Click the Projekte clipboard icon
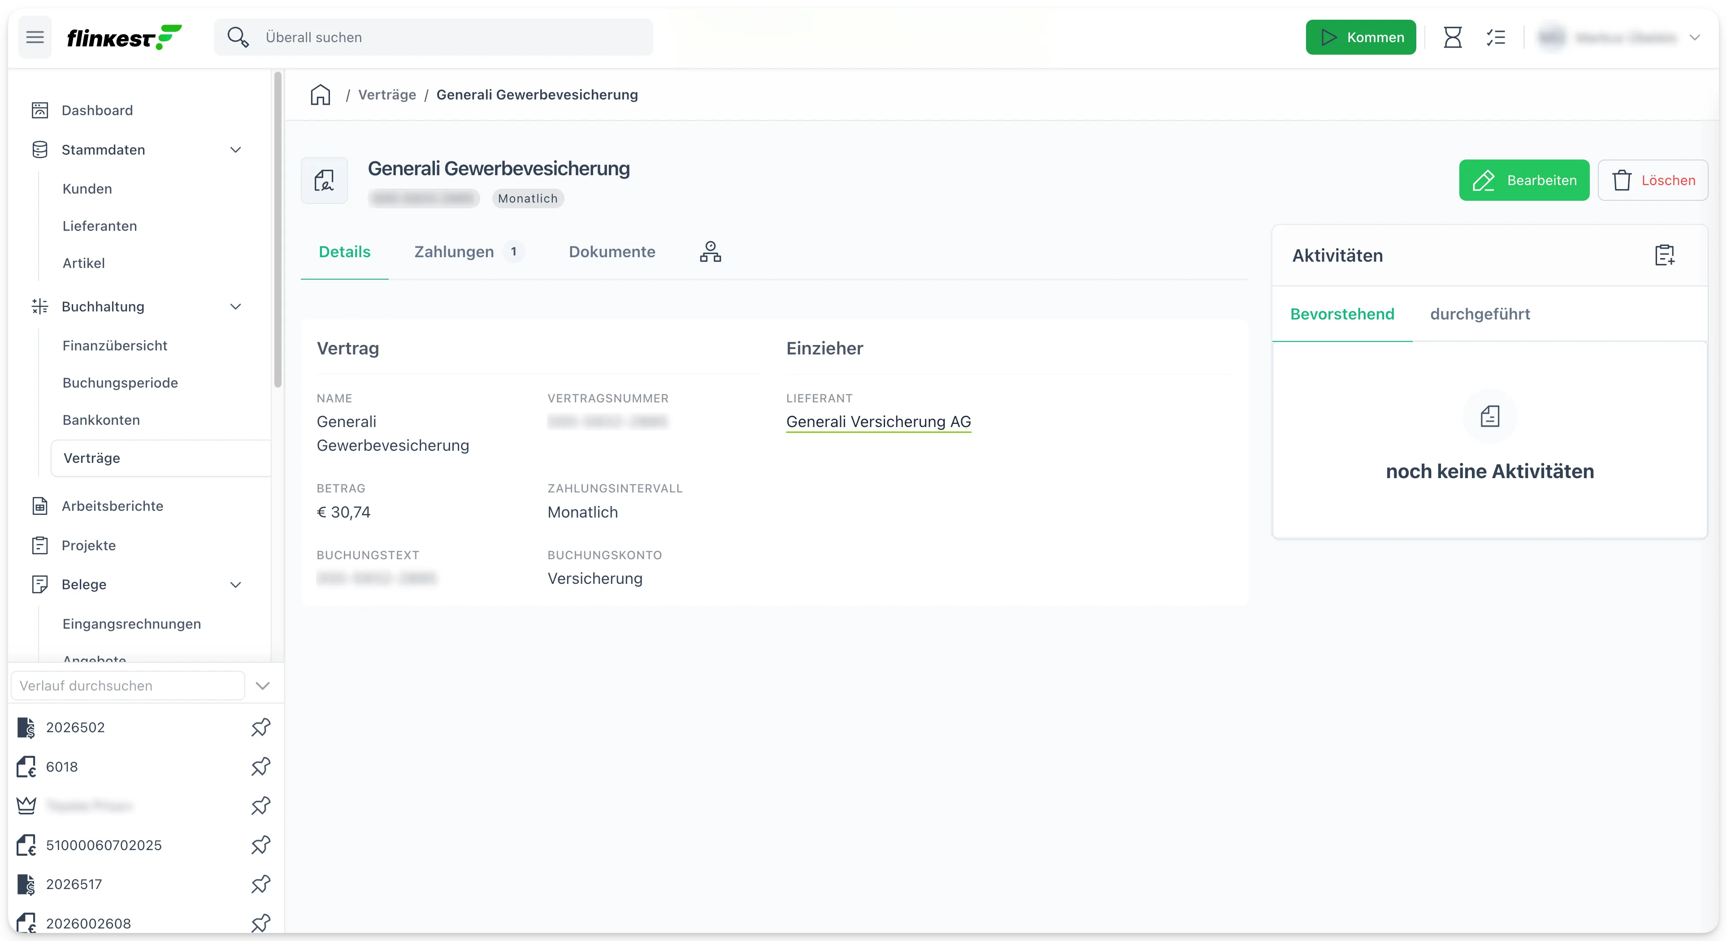 (x=40, y=545)
